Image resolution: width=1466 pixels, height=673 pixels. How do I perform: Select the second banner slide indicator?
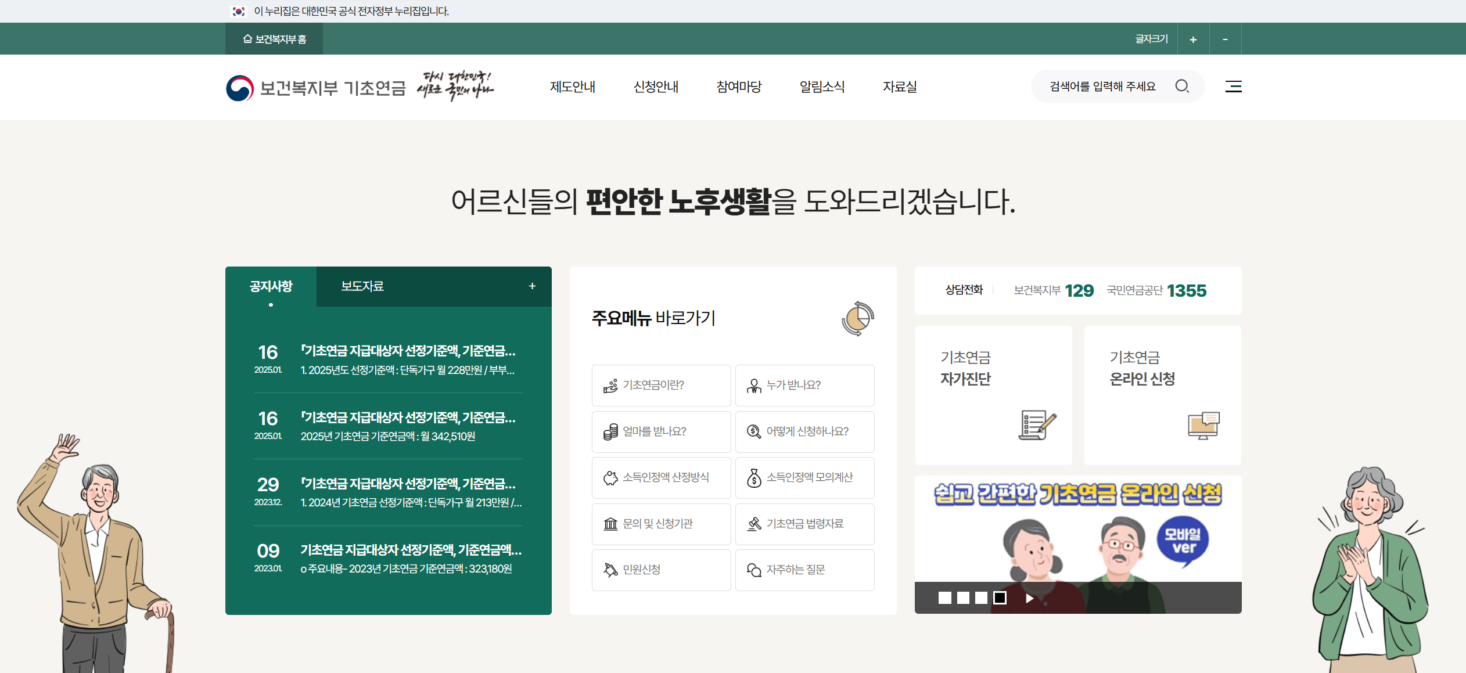pyautogui.click(x=963, y=598)
